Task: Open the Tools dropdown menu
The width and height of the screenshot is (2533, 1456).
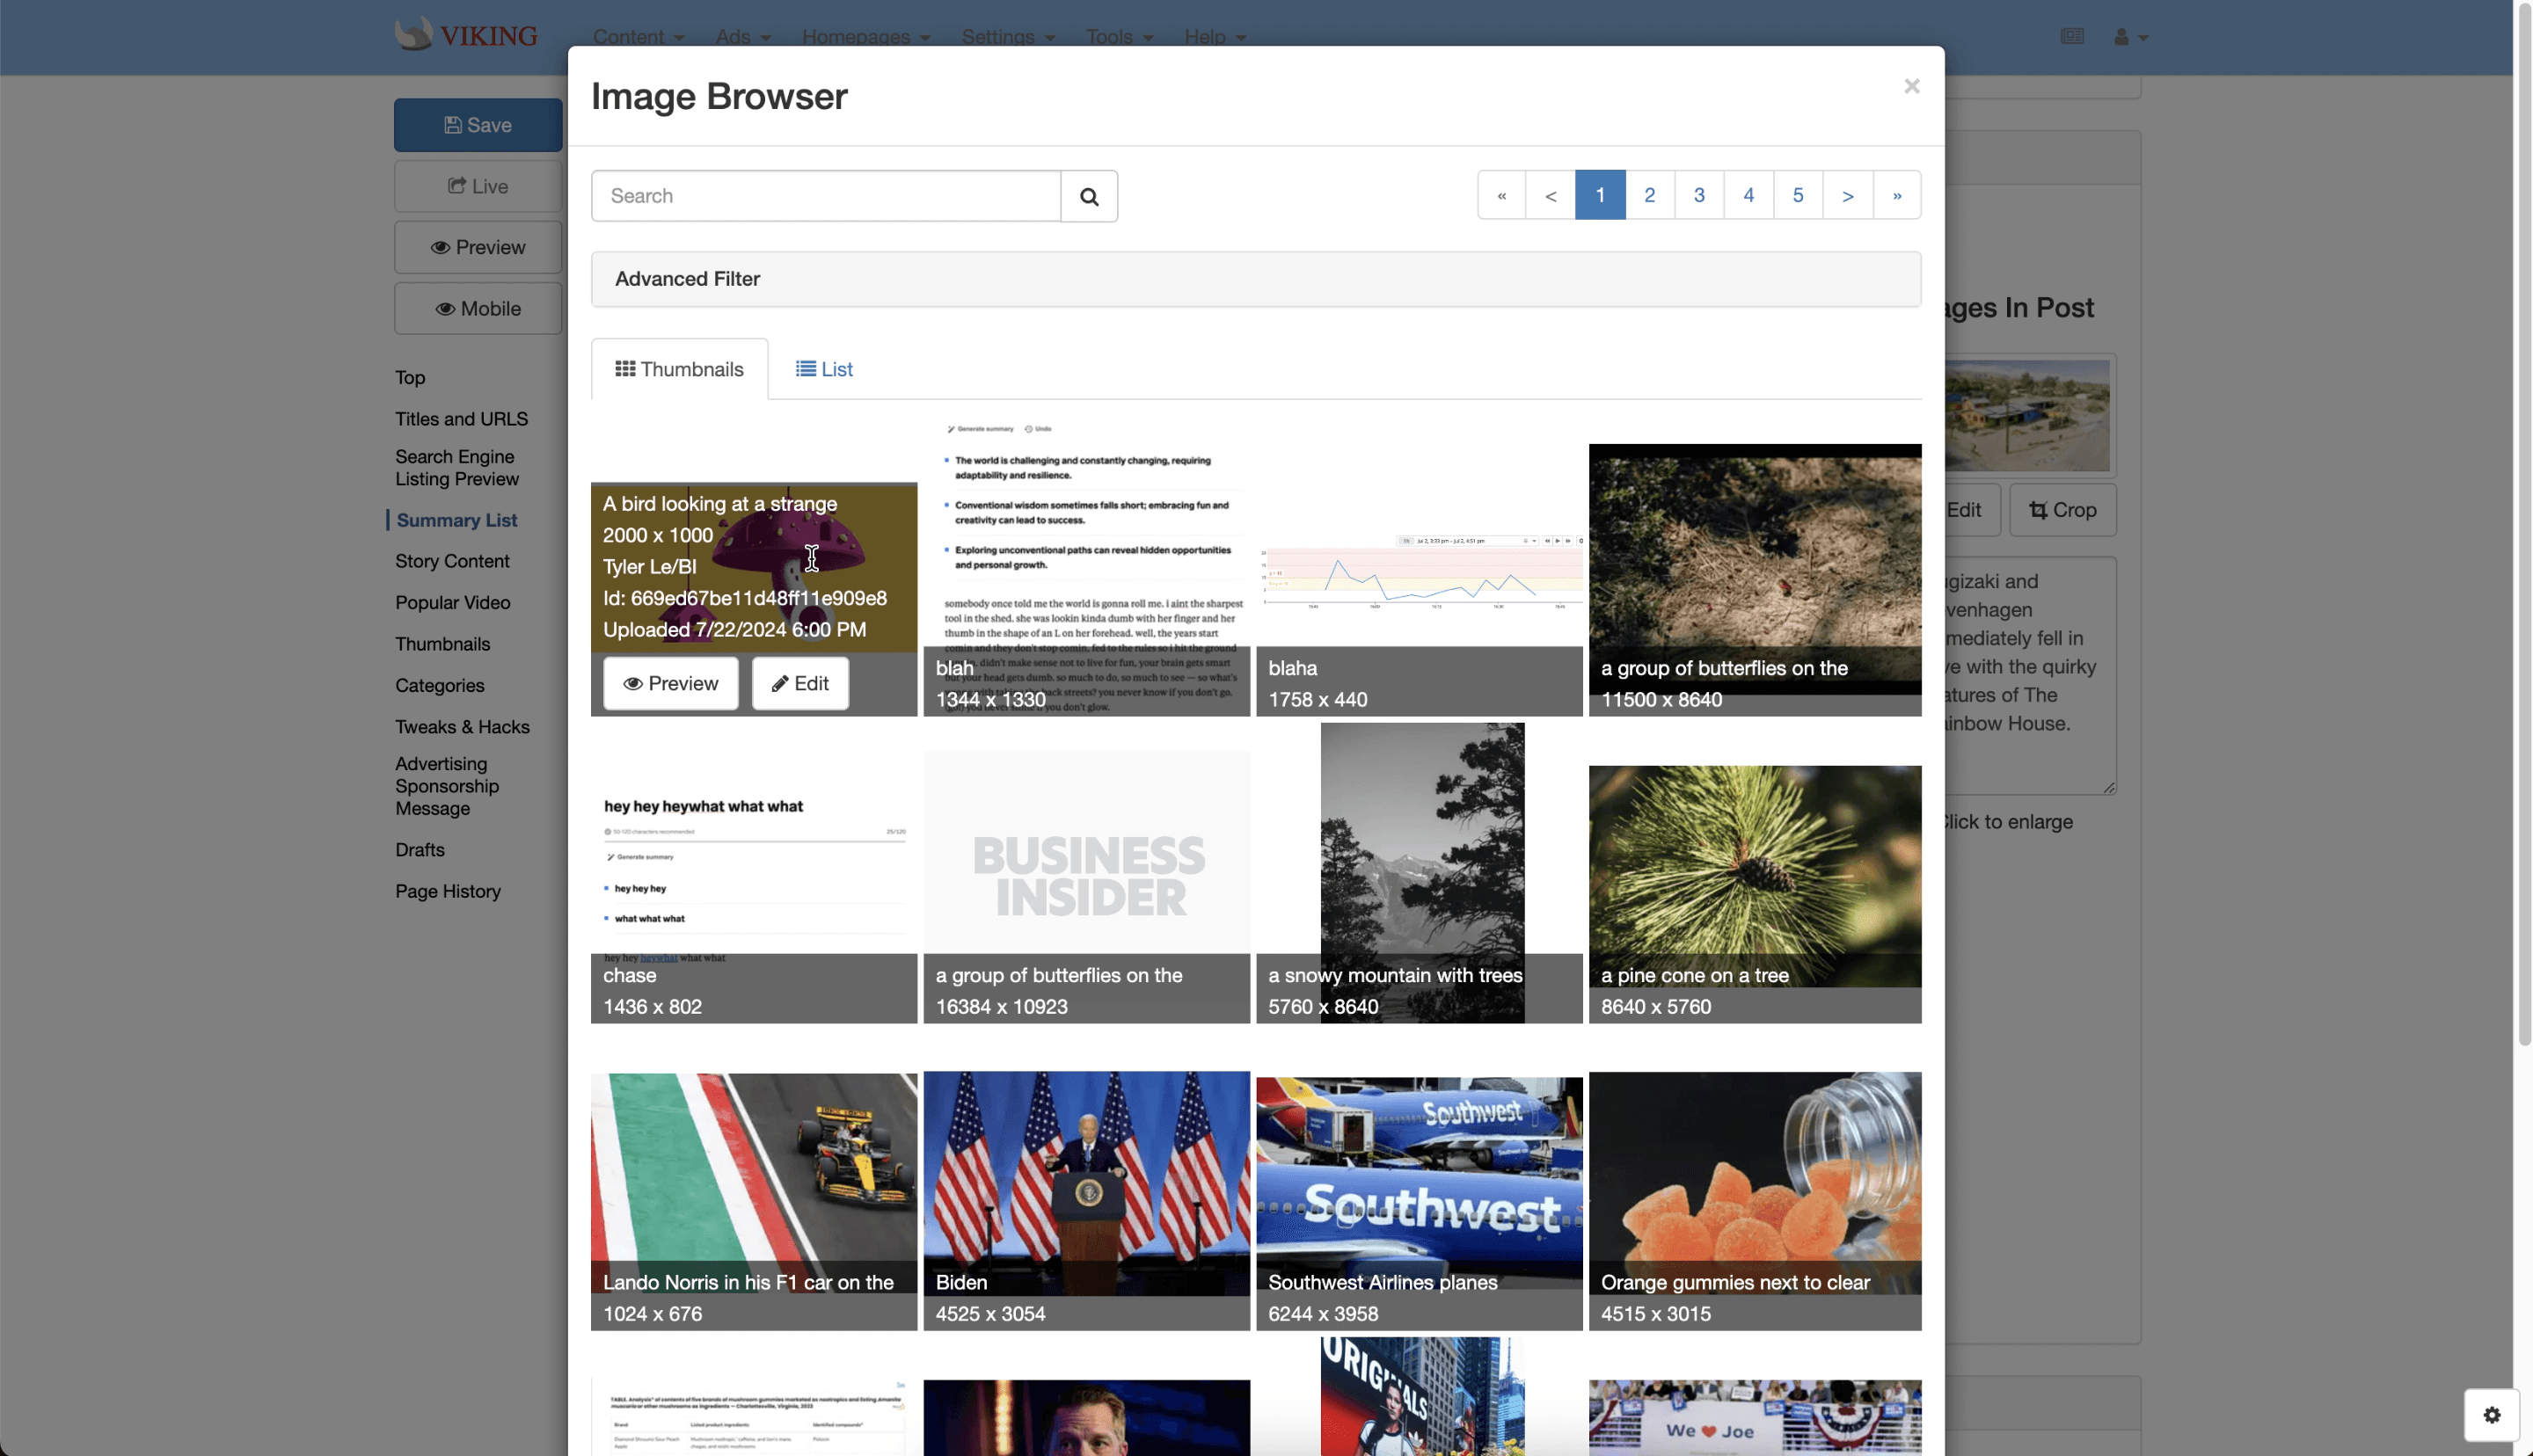Action: [x=1119, y=37]
